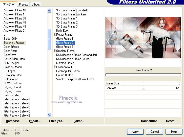Select Andrew's Filters 1 category
The image size is (184, 137).
[14, 14]
